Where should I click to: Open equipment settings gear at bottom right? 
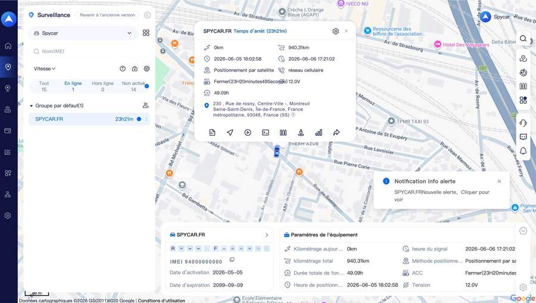(523, 287)
